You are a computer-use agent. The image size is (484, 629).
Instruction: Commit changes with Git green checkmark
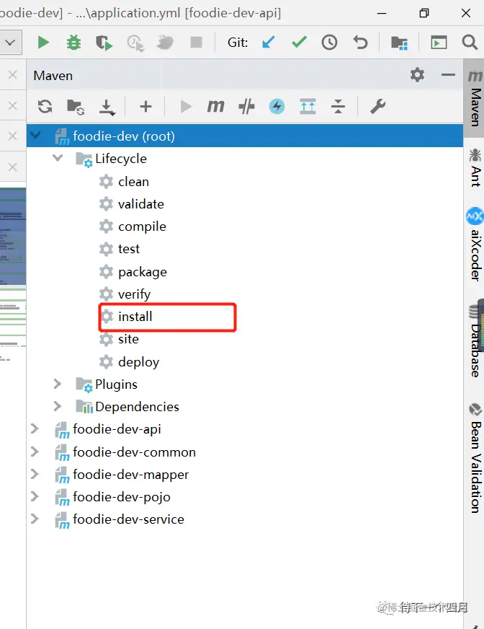(x=299, y=42)
